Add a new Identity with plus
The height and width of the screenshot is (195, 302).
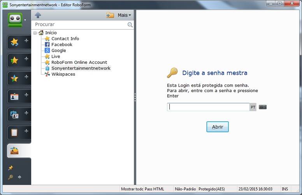coord(26,95)
